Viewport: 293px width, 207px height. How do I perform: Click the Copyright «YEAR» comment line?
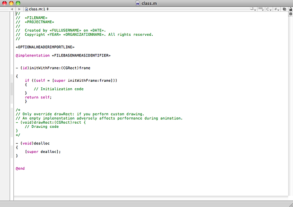(x=85, y=35)
